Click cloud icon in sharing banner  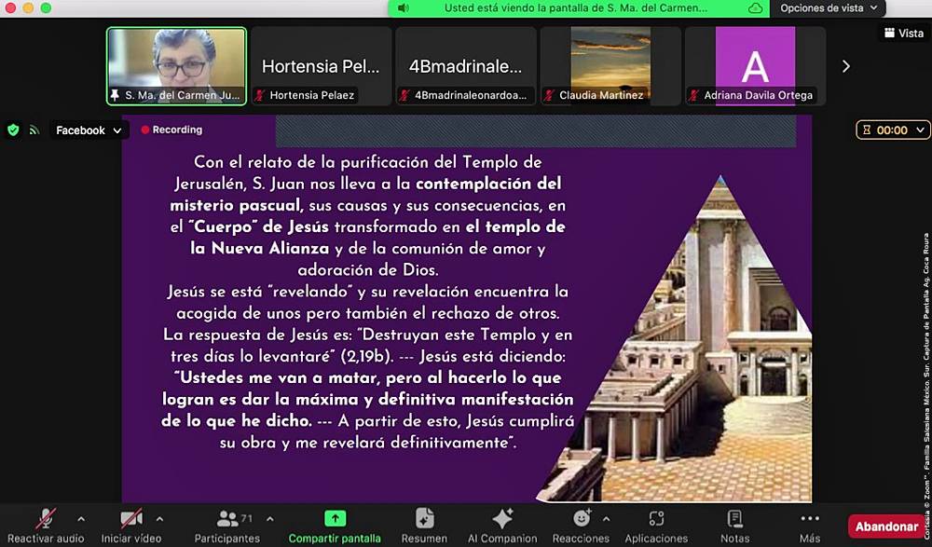(755, 8)
